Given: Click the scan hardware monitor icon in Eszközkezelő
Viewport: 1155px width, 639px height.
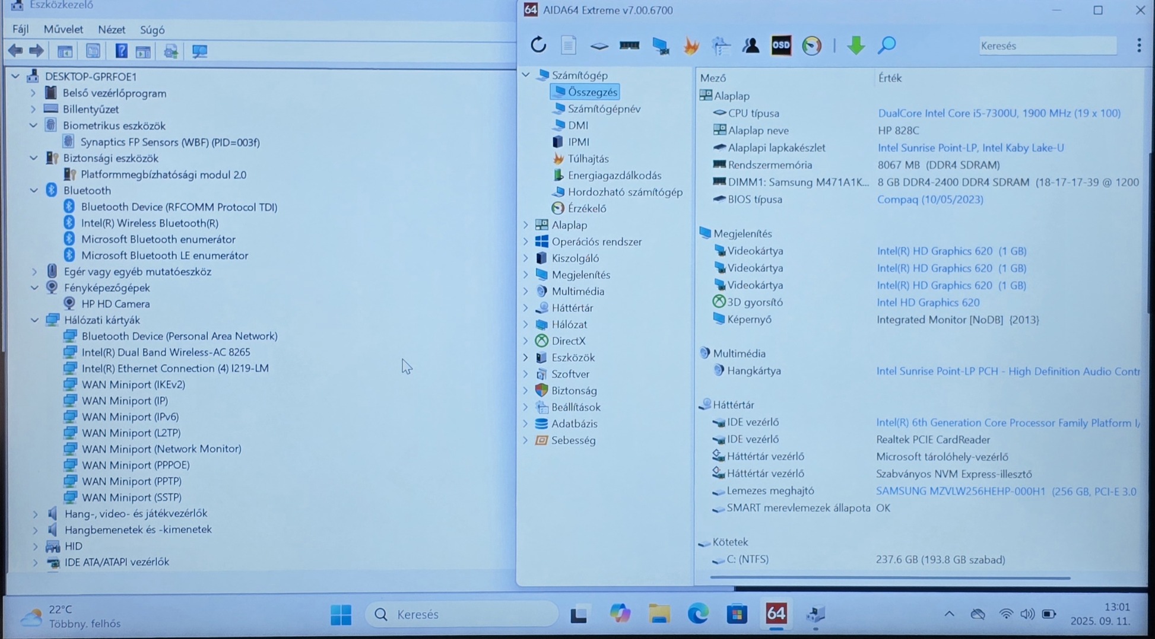Looking at the screenshot, I should point(200,51).
